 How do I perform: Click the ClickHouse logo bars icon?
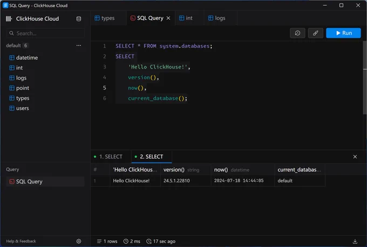9,19
